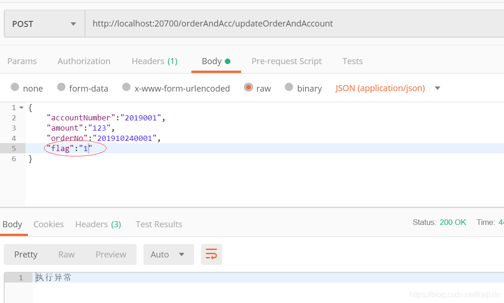The image size is (504, 303).
Task: Open the Pre-request Script tab
Action: point(287,61)
